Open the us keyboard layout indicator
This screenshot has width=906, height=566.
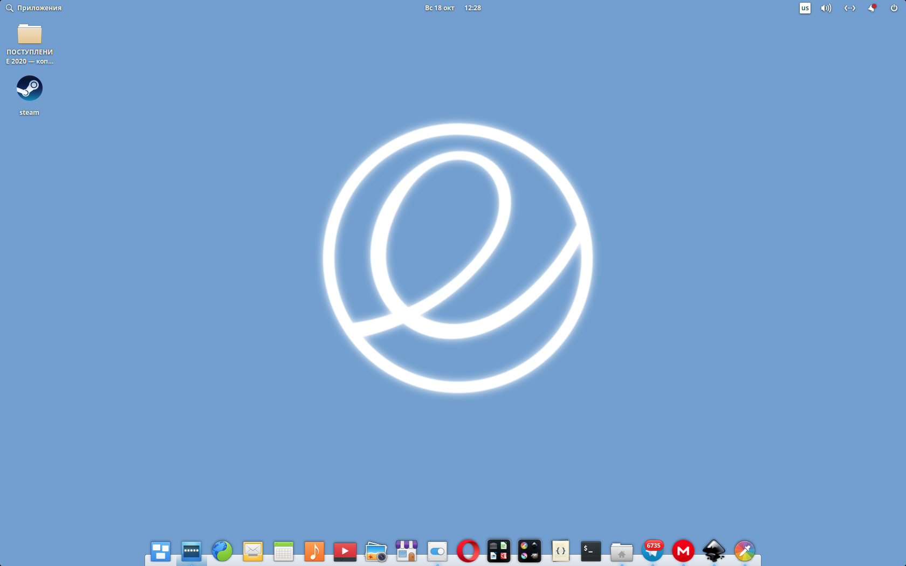[805, 8]
